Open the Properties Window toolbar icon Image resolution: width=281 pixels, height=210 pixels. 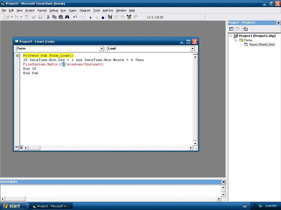pyautogui.click(x=116, y=17)
